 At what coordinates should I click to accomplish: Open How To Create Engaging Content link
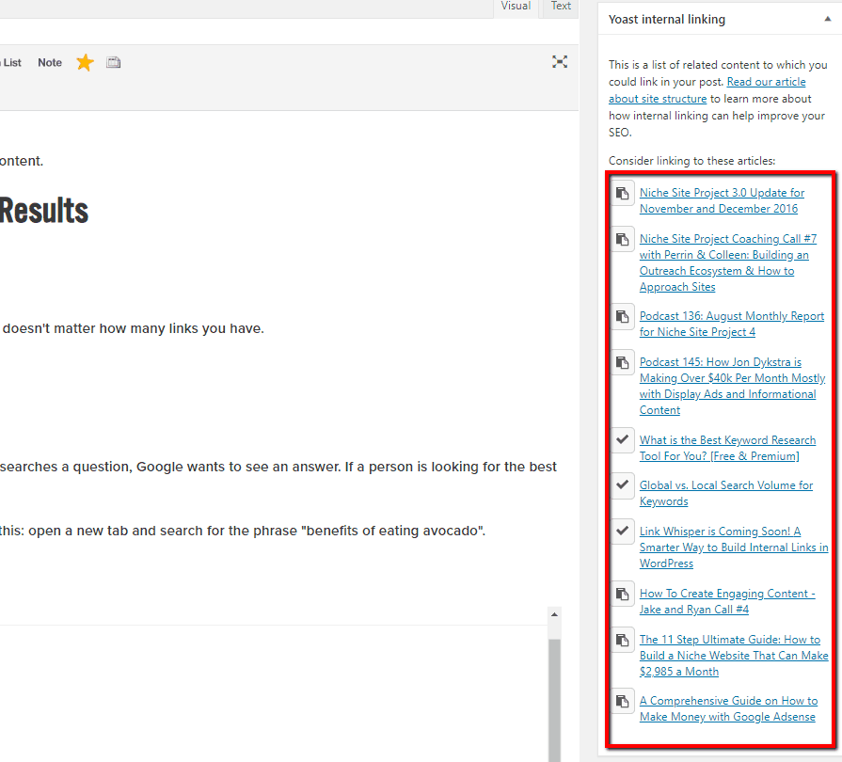pos(727,601)
